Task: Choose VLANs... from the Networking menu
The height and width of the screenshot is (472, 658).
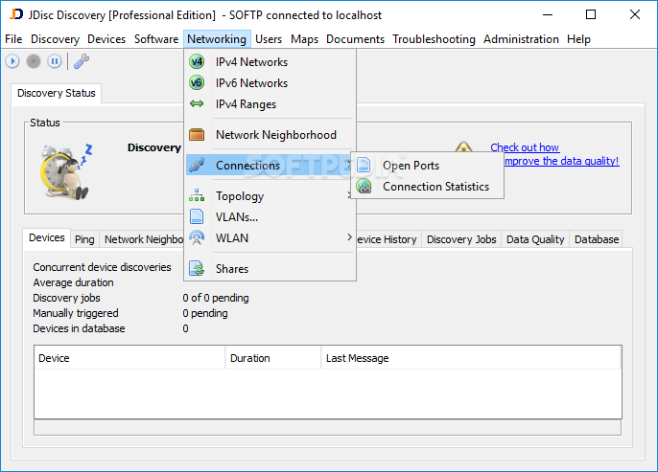Action: 270,216
